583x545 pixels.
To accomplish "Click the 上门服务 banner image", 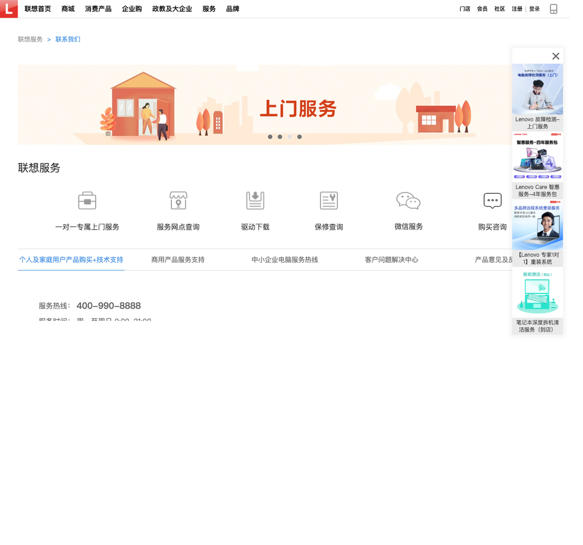I will click(x=265, y=104).
